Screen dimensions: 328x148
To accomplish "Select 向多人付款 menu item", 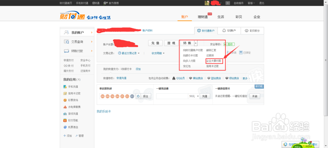I will (x=189, y=61).
